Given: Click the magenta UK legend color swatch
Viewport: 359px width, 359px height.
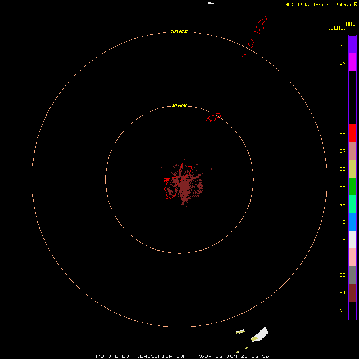Looking at the screenshot, I should pos(352,62).
